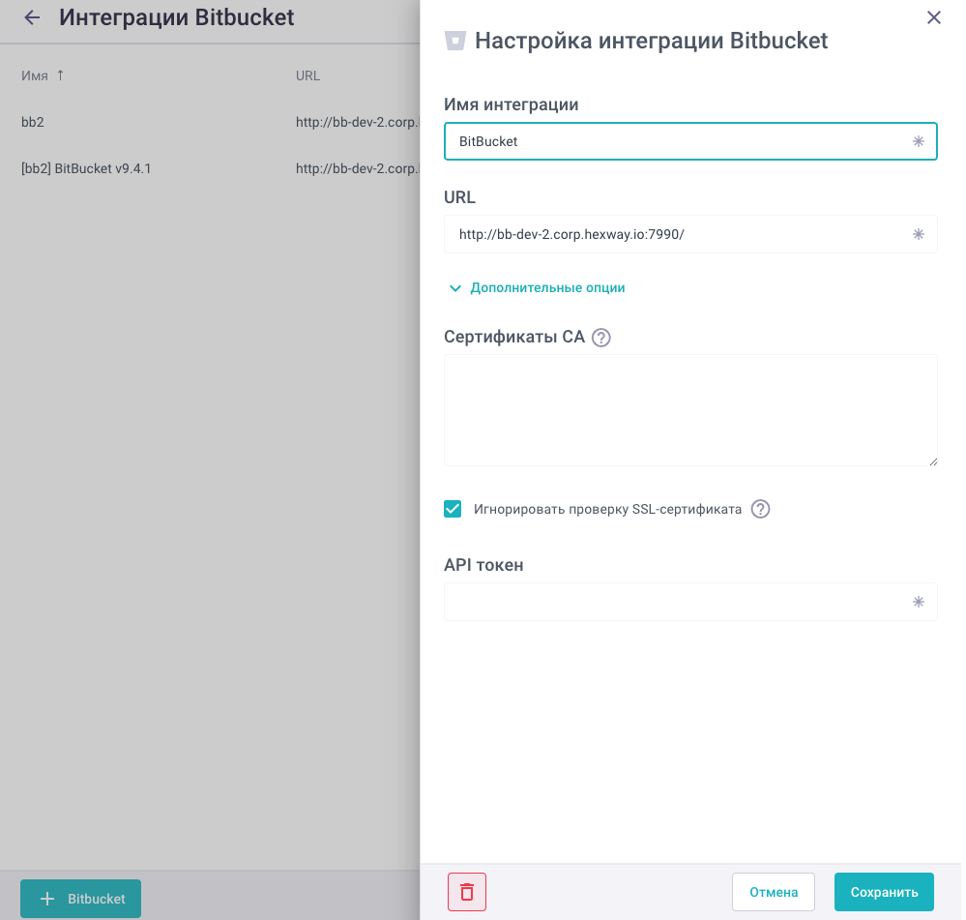Click the URL column header
Viewport: 966px width, 920px height.
[307, 75]
